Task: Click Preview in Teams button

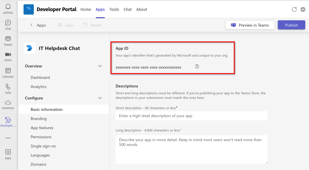Action: click(x=250, y=25)
